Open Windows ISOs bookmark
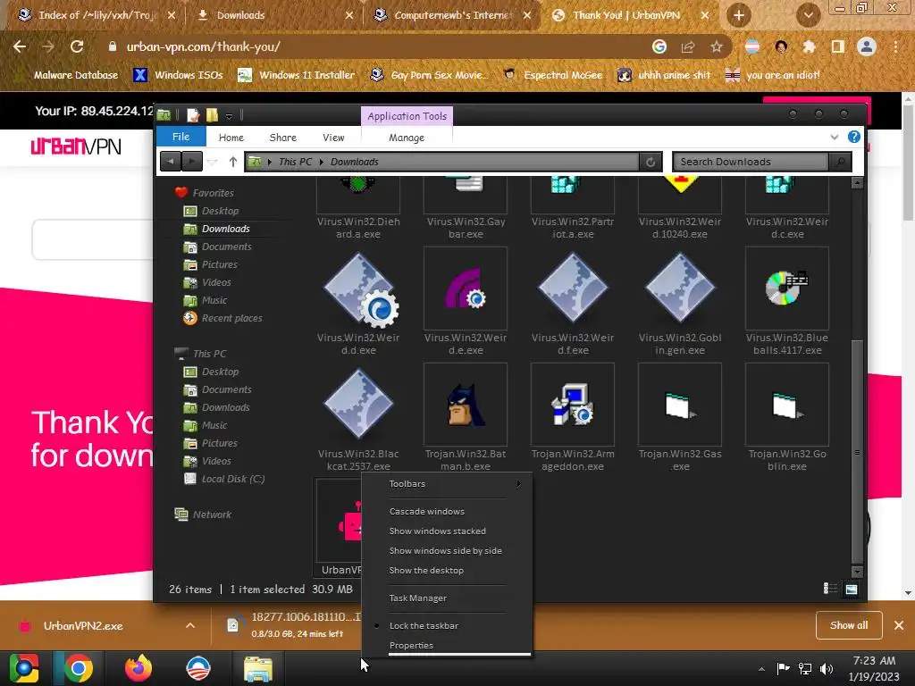This screenshot has width=915, height=686. [179, 75]
